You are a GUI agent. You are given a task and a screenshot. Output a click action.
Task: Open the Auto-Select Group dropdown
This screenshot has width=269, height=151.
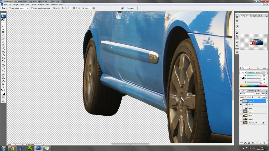tap(24, 8)
